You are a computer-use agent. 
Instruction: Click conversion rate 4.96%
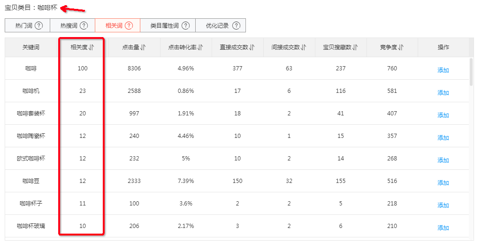pos(186,68)
